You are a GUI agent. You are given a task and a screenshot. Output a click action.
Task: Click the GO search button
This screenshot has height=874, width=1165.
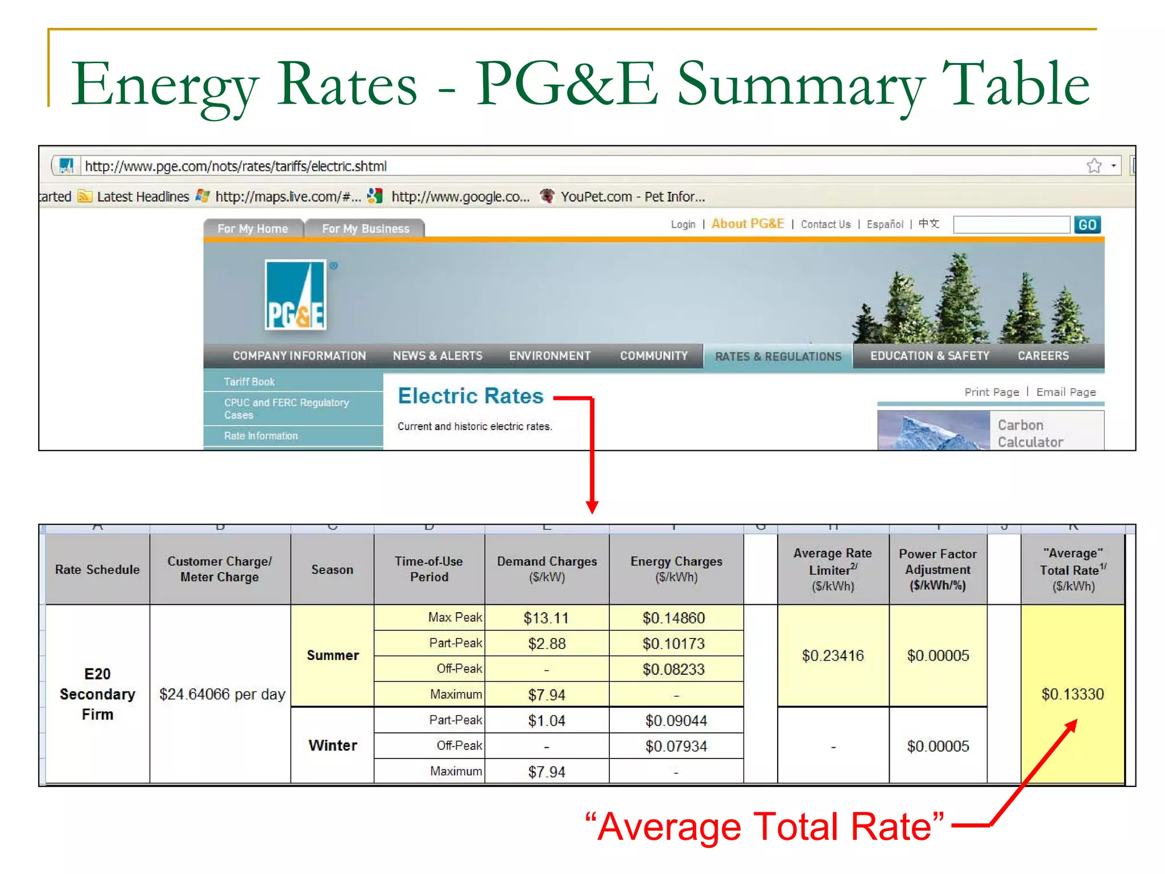tap(1087, 224)
